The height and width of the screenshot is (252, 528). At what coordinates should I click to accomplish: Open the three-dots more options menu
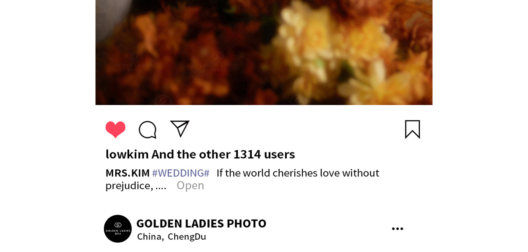(x=397, y=229)
